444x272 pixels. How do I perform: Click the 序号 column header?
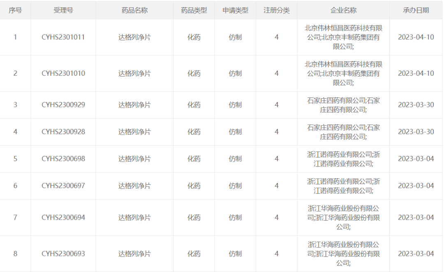(15, 10)
